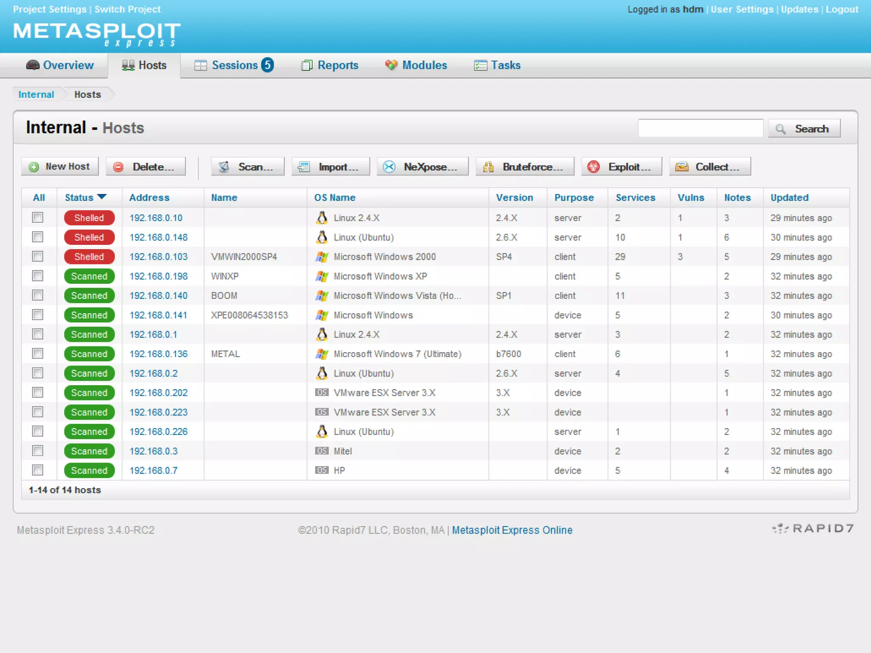The width and height of the screenshot is (871, 653).
Task: Click the Import icon
Action: pos(304,167)
